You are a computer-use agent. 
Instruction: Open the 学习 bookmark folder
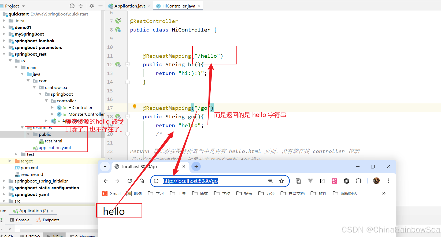(156, 193)
